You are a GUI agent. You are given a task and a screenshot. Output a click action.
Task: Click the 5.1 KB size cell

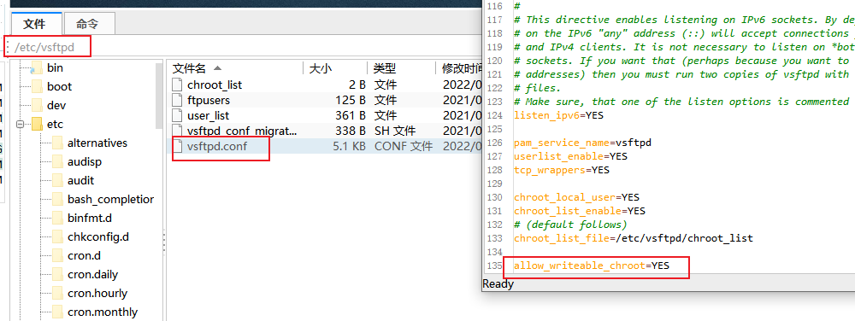point(348,146)
